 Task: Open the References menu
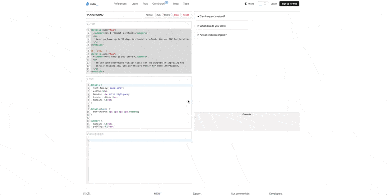(120, 4)
